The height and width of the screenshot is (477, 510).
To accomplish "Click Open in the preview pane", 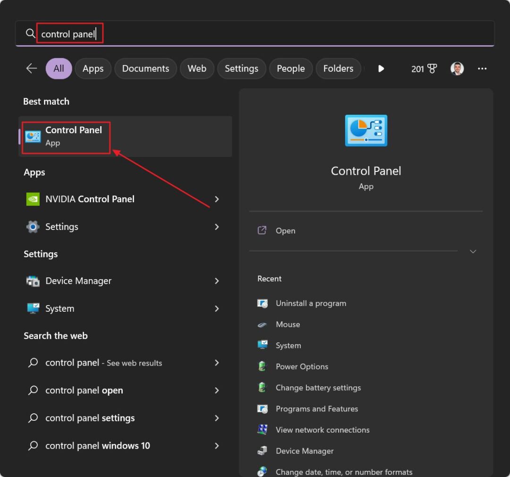I will [285, 230].
